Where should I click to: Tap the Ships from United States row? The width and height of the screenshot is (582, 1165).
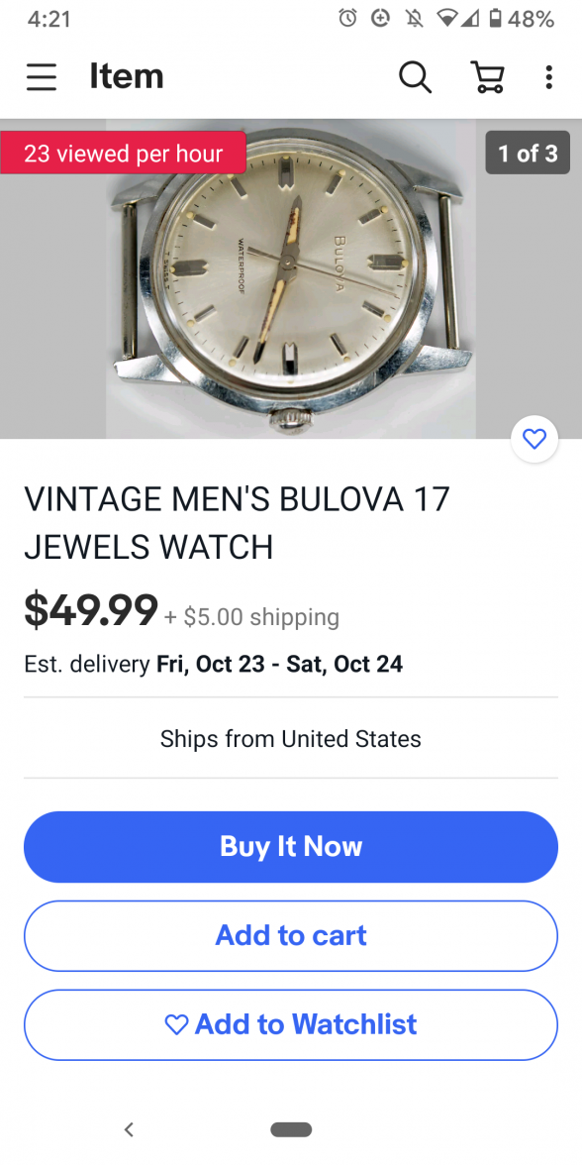tap(291, 739)
